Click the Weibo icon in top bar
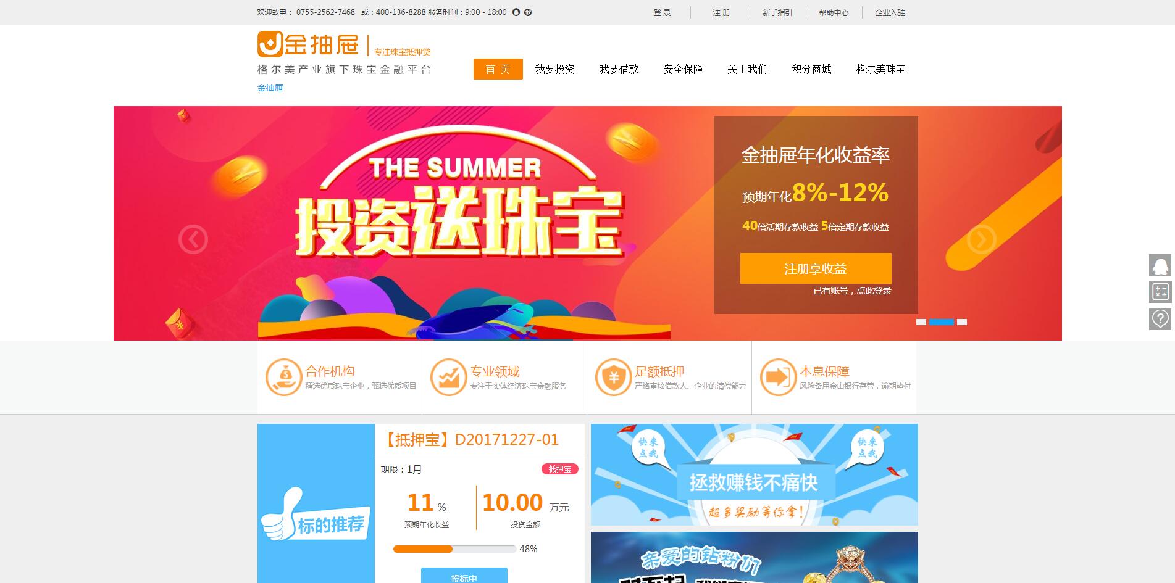 tap(528, 12)
